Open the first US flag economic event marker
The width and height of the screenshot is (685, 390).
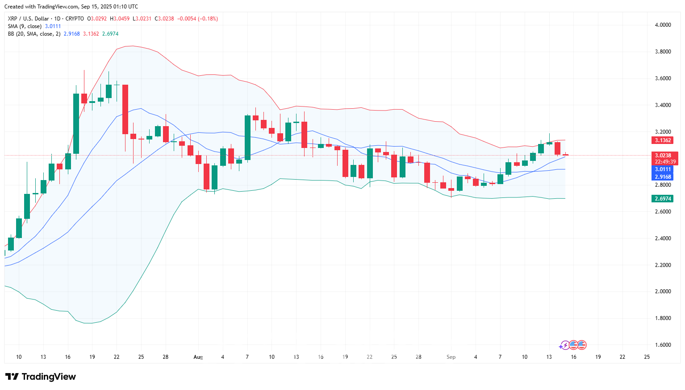573,345
